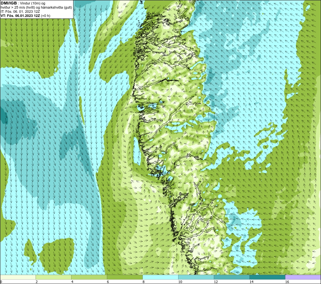Click the green 4–6 m/s legend swatch
The image size is (321, 284).
coord(89,277)
